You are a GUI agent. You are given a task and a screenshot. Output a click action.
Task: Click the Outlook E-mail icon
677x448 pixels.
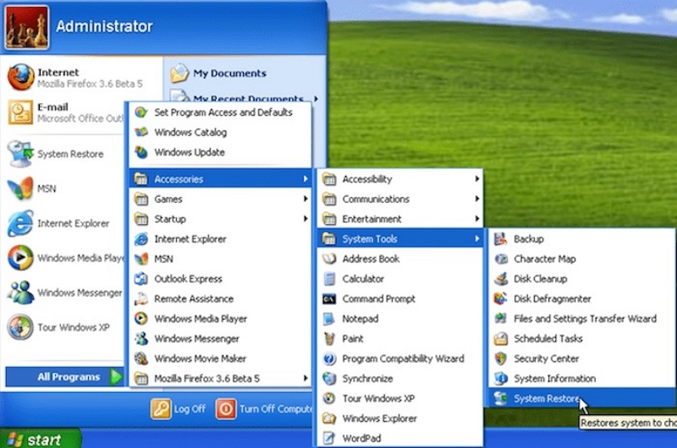coord(20,112)
